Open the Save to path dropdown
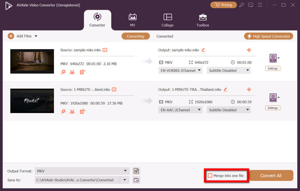 [125, 180]
